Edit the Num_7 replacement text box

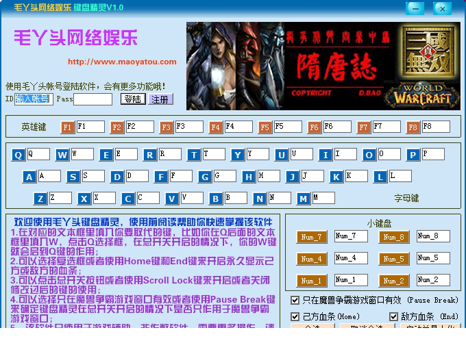coord(351,236)
